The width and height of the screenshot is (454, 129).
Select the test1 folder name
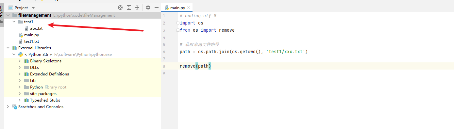tap(29, 22)
